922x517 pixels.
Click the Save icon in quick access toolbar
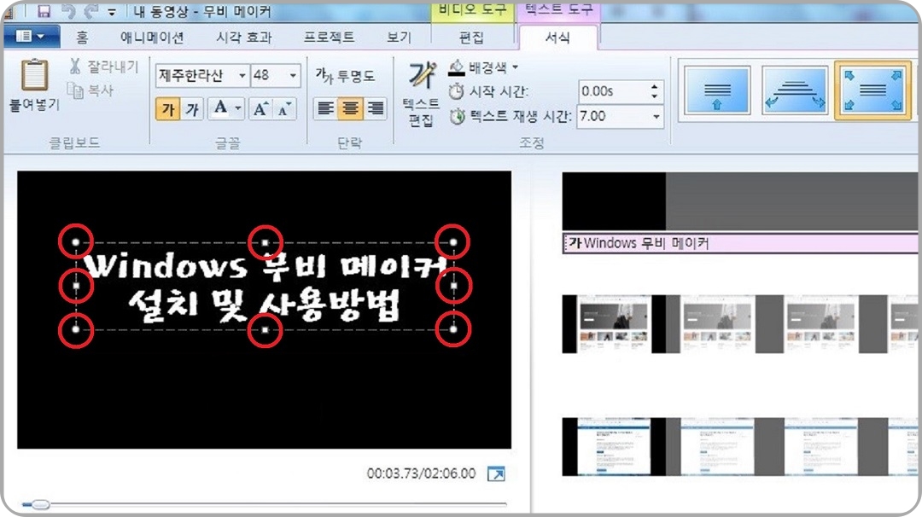point(44,10)
